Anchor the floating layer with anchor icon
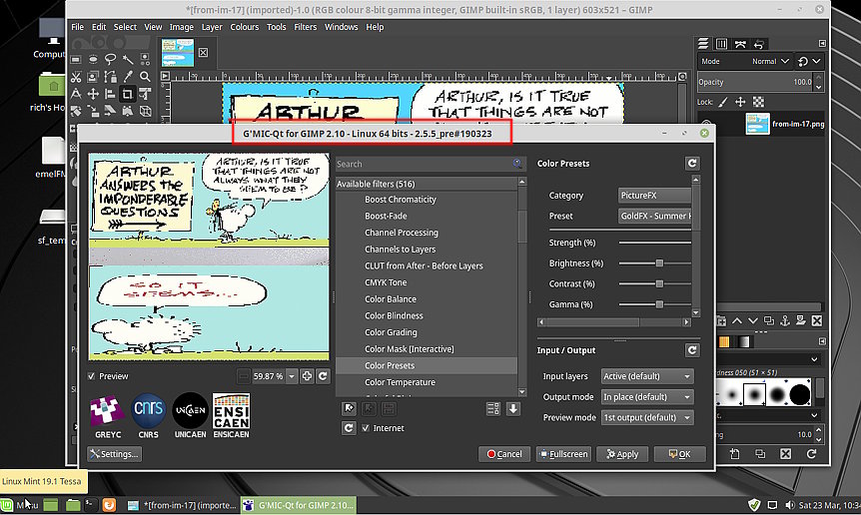 pos(785,320)
